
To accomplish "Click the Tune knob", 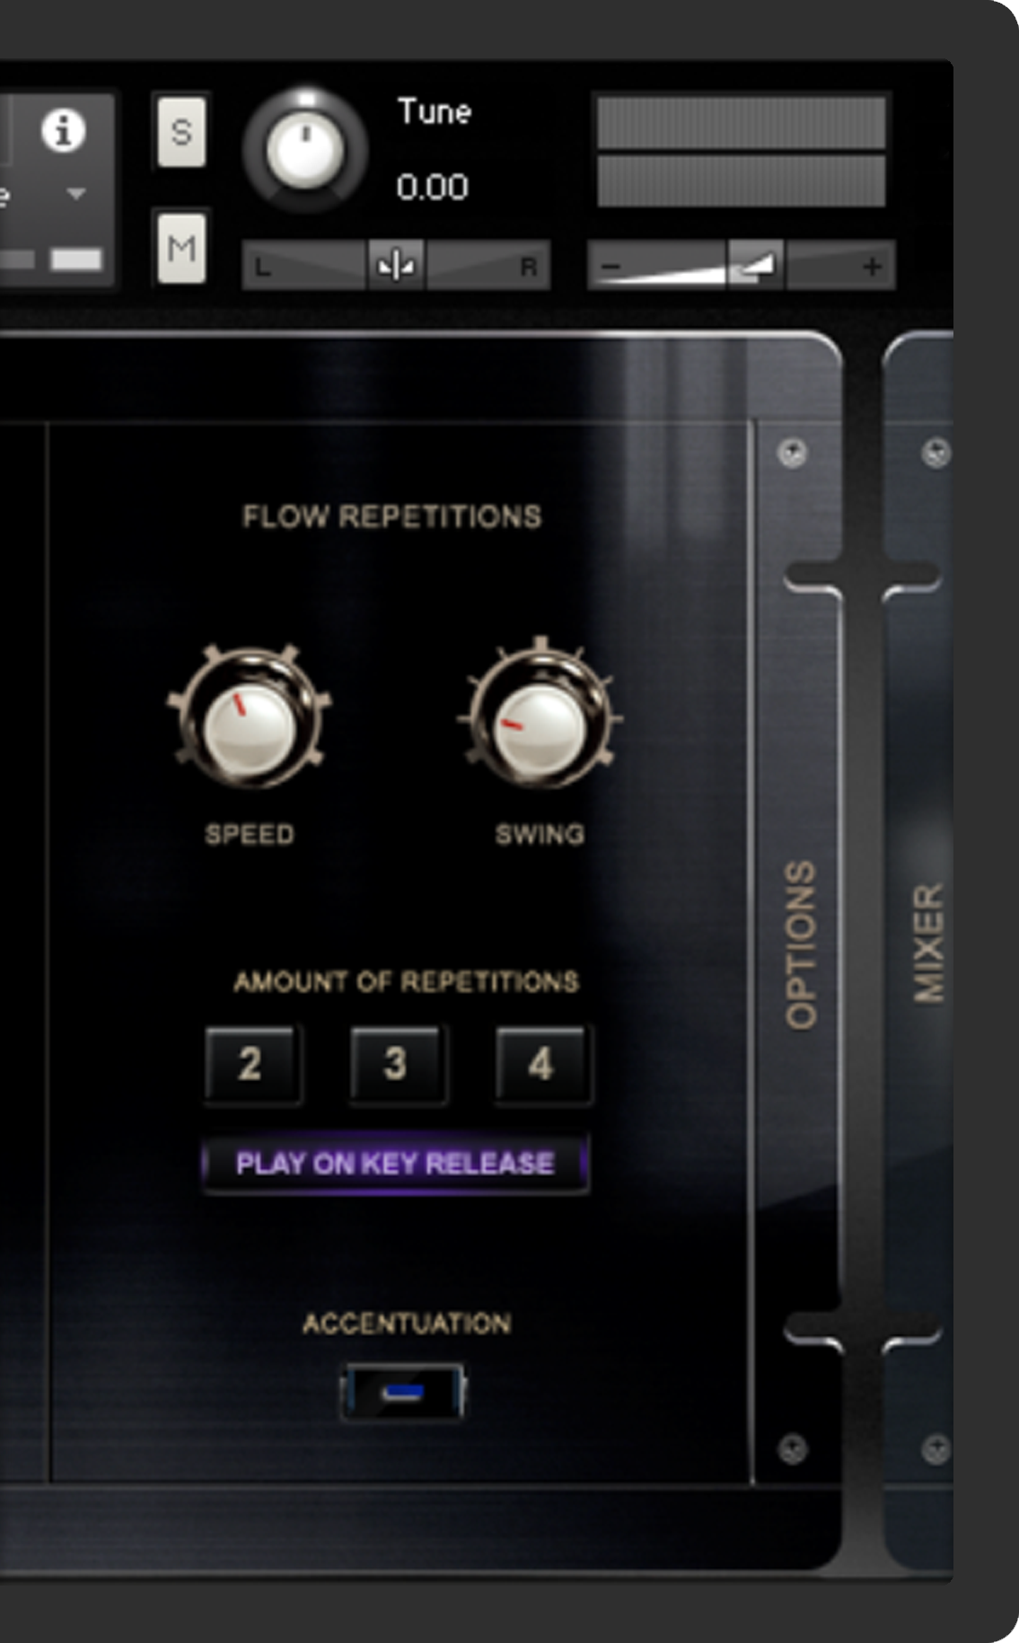I will pyautogui.click(x=305, y=150).
